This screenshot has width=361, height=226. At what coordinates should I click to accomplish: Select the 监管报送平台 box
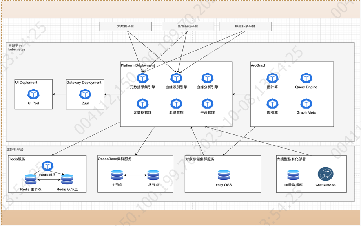188,26
